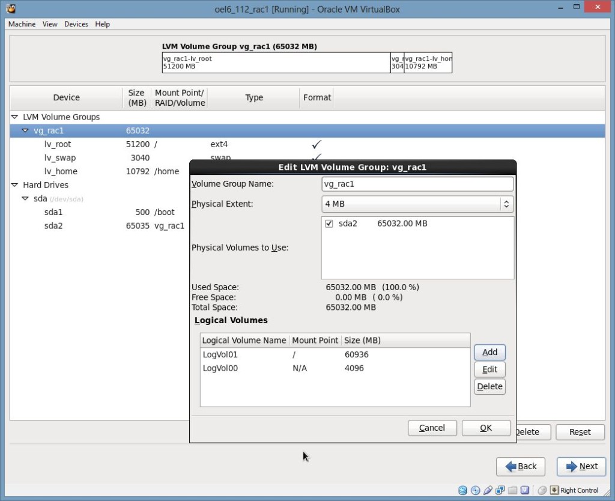Go to the Next installer step
615x501 pixels.
click(x=581, y=467)
